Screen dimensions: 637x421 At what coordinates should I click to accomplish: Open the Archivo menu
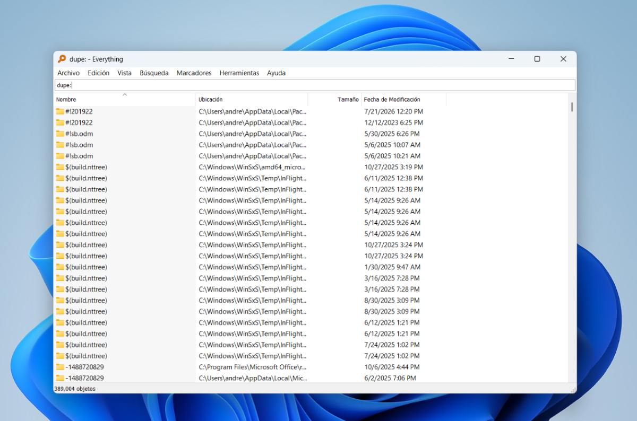click(68, 73)
